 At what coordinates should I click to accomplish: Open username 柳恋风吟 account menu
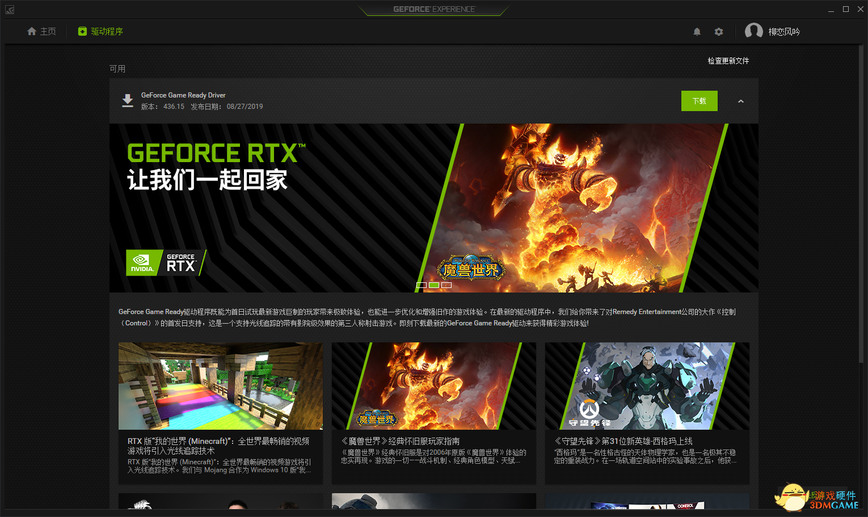(x=784, y=32)
